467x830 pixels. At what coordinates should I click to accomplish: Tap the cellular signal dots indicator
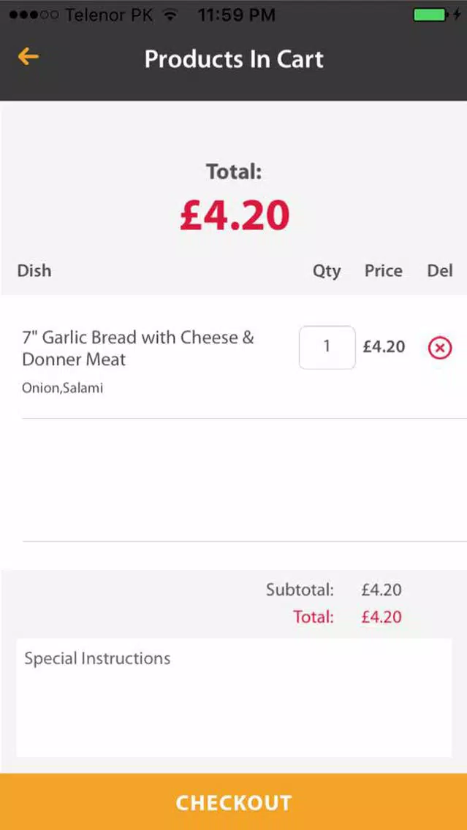tap(34, 15)
